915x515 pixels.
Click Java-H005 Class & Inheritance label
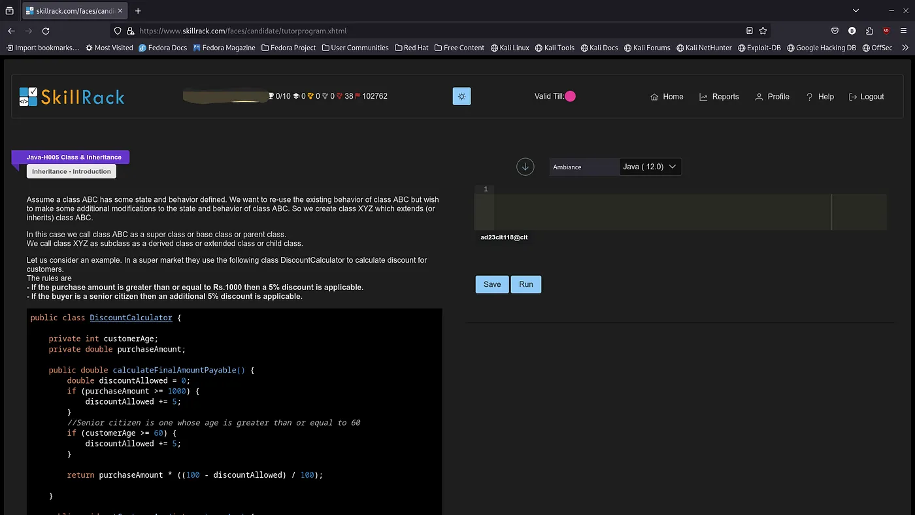click(74, 157)
